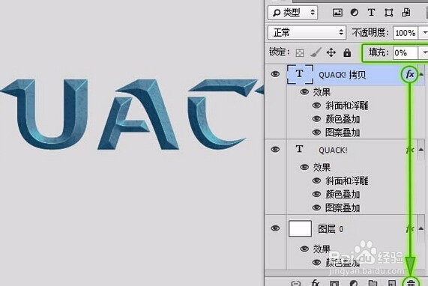Click the 不透明度 100% value field
Image resolution: width=428 pixels, height=286 pixels.
[406, 33]
